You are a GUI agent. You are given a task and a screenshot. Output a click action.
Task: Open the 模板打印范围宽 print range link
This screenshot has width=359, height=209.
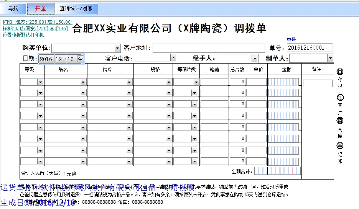(35, 29)
